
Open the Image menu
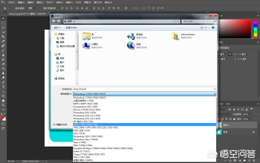(x=30, y=2)
